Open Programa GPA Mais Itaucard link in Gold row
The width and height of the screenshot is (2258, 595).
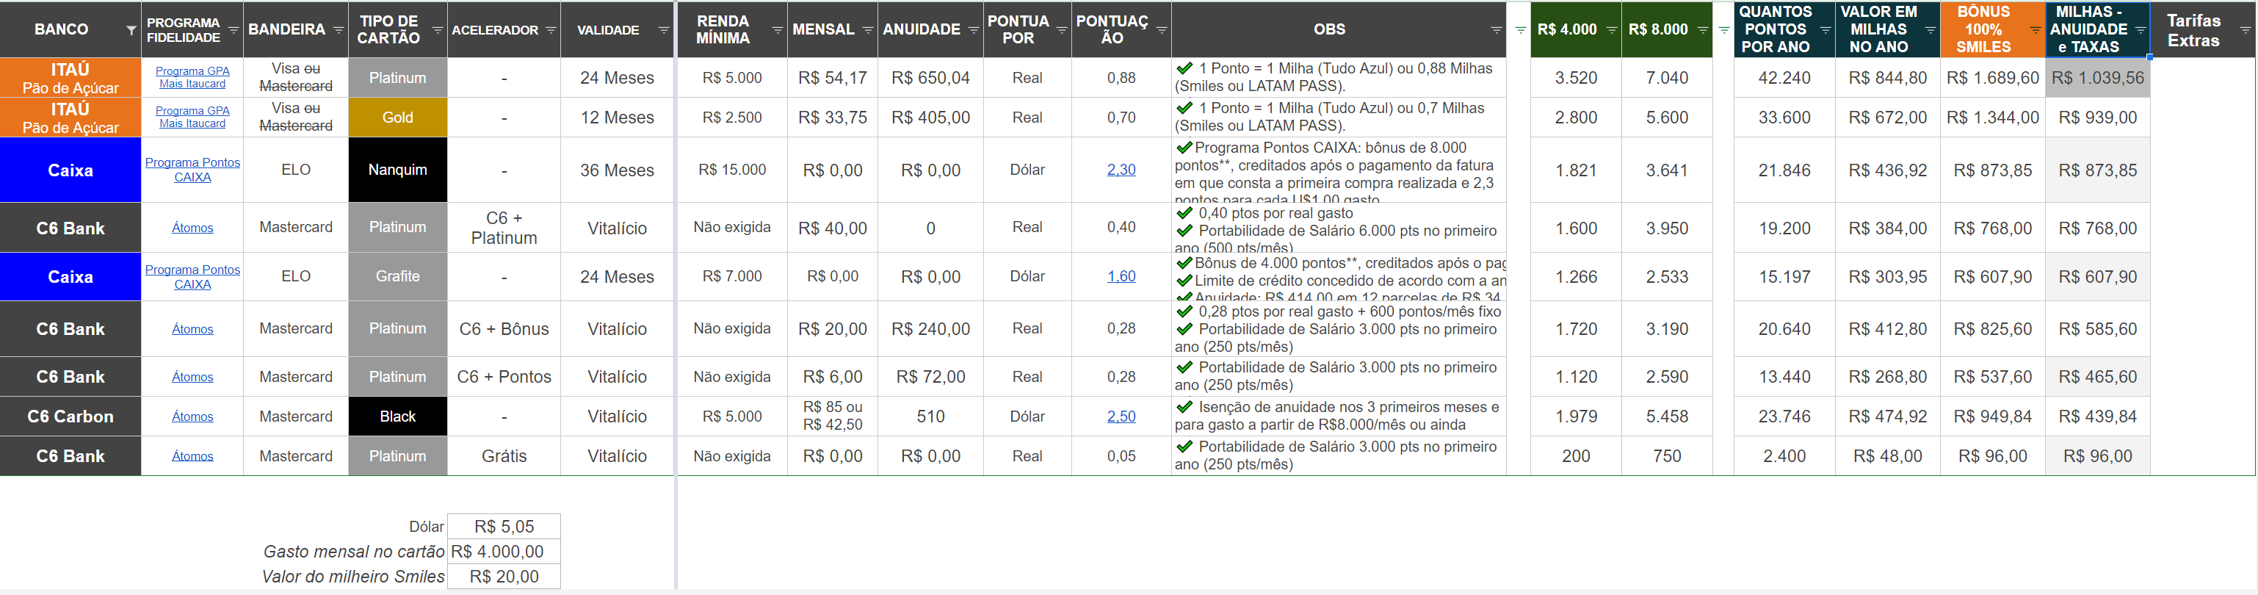pos(193,117)
